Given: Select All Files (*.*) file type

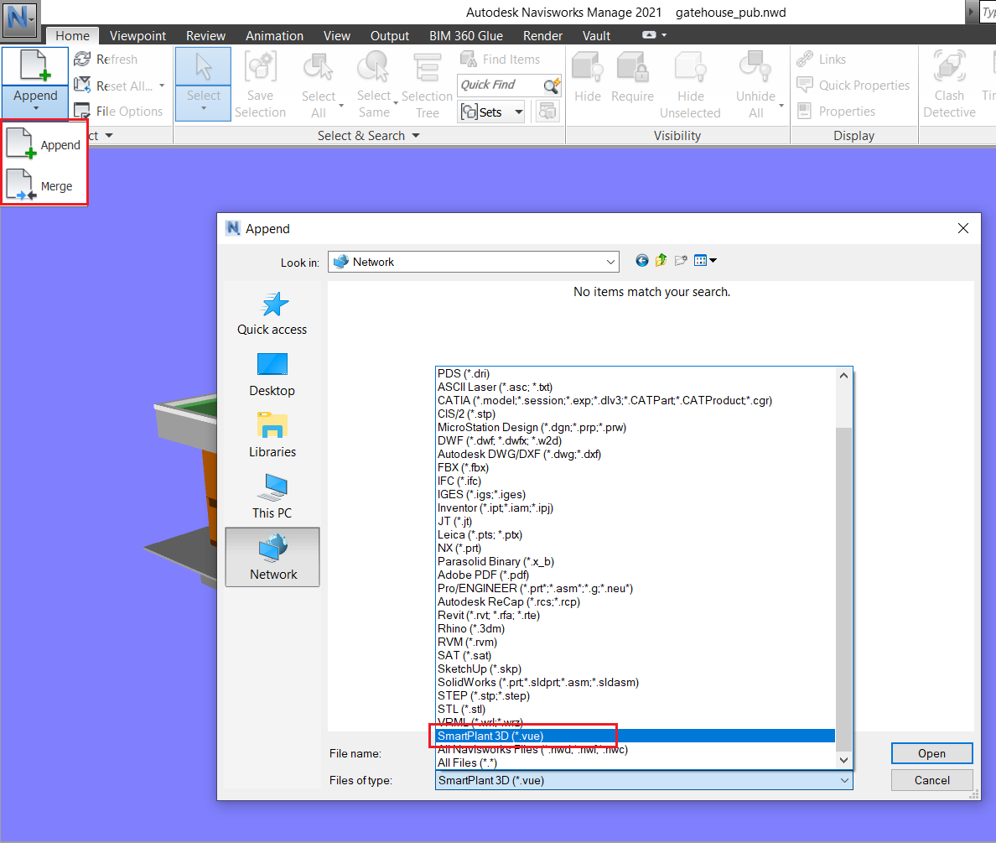Looking at the screenshot, I should 635,762.
